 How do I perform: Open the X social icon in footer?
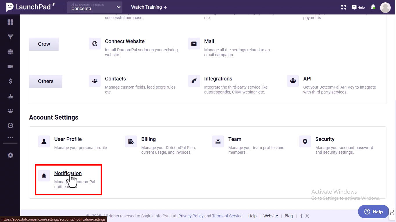pyautogui.click(x=307, y=216)
